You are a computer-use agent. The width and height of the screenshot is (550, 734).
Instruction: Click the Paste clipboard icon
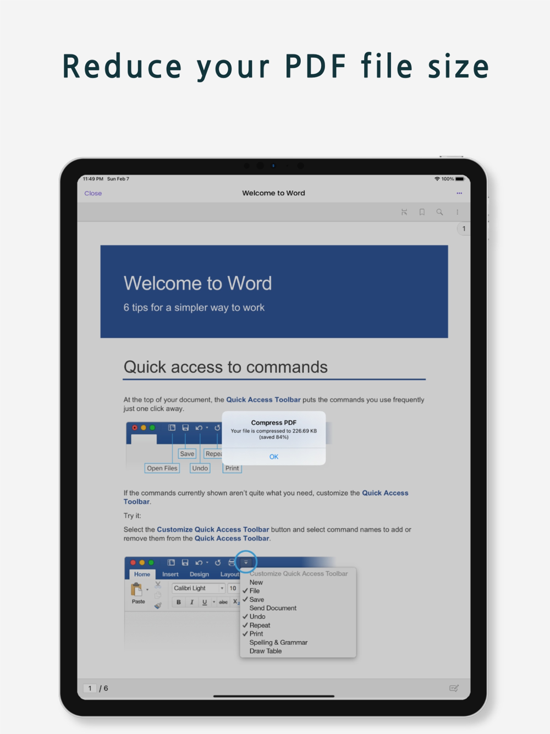136,590
